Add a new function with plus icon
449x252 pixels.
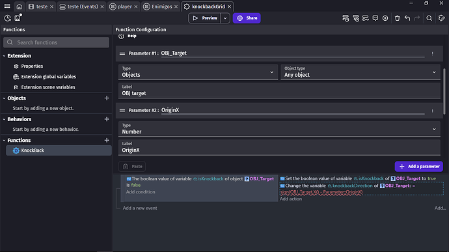point(107,140)
